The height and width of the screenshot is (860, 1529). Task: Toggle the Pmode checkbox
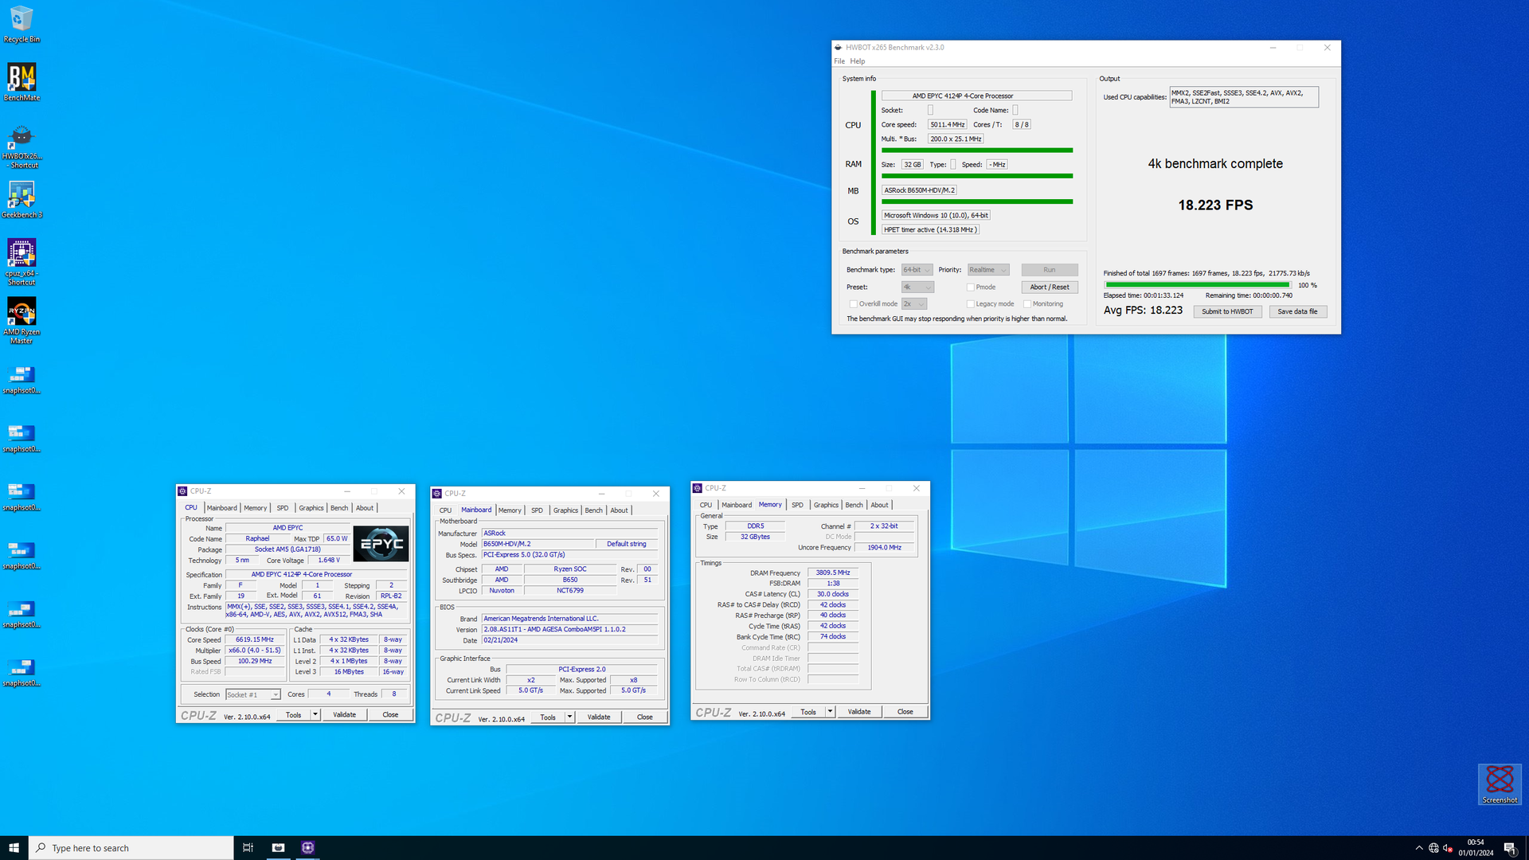(x=970, y=287)
